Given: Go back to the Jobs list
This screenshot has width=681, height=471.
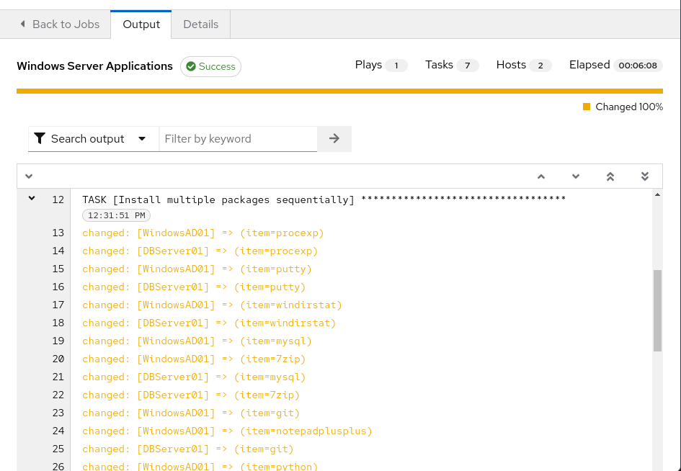Looking at the screenshot, I should tap(60, 24).
